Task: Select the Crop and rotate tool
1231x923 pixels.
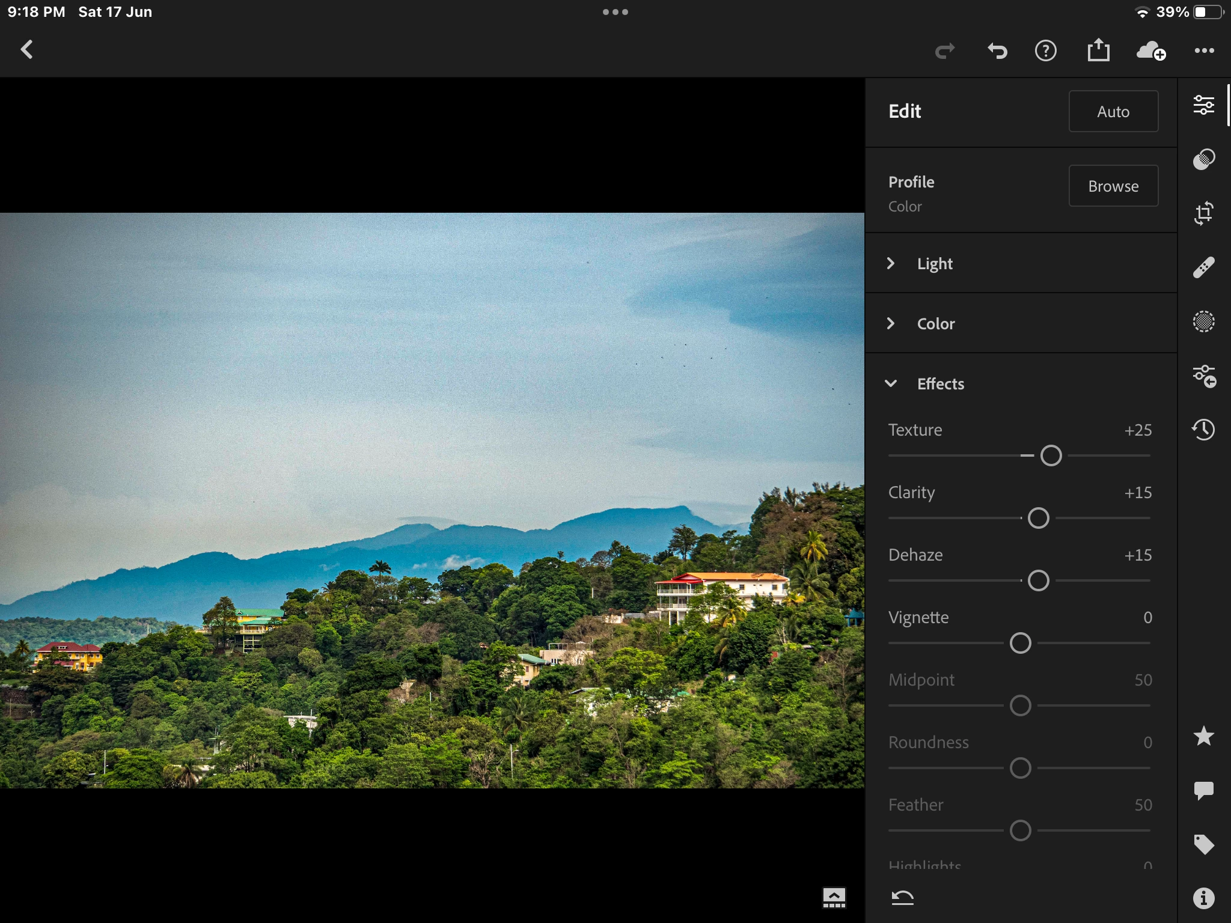Action: click(1203, 213)
